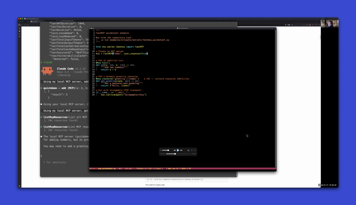Click the picture-in-picture icon in player

tap(188, 150)
